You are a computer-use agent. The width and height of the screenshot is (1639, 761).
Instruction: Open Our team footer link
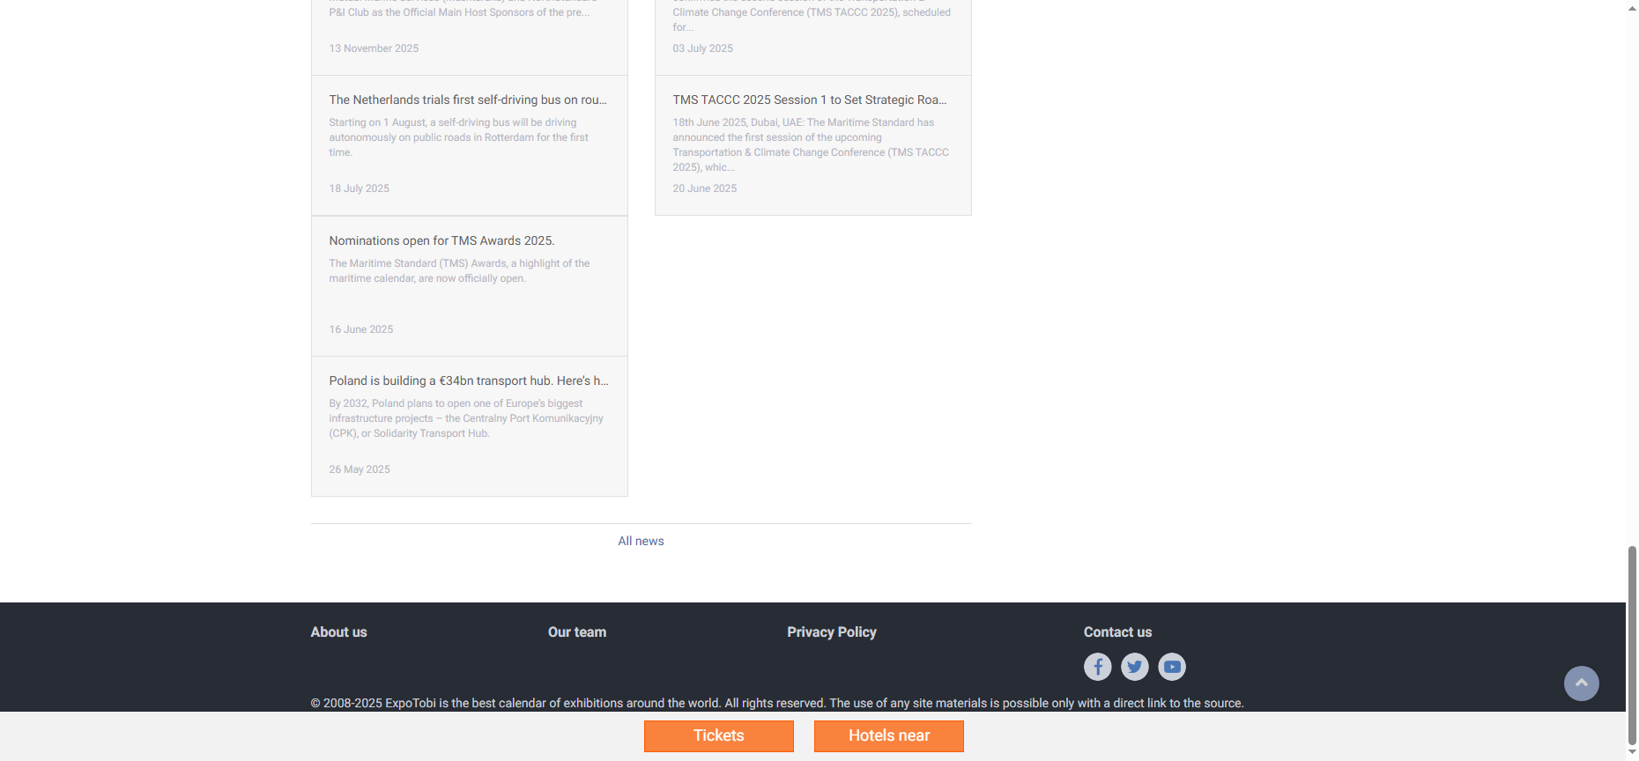[x=576, y=632]
